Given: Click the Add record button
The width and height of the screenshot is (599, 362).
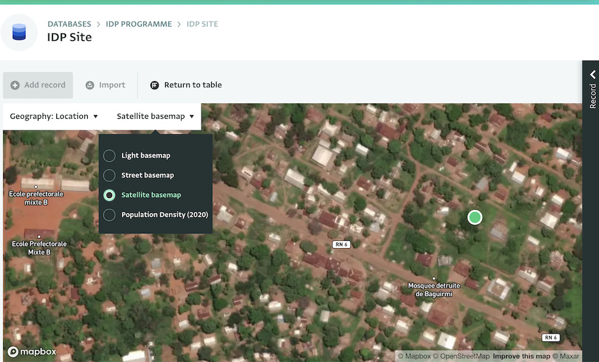Looking at the screenshot, I should 38,85.
